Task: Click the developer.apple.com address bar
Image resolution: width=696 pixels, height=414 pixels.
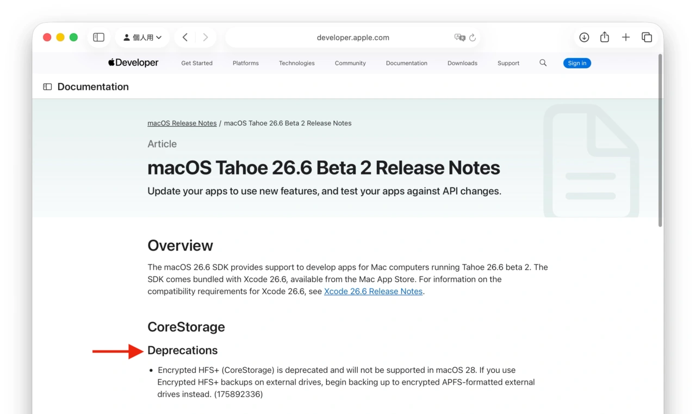Action: (x=353, y=37)
